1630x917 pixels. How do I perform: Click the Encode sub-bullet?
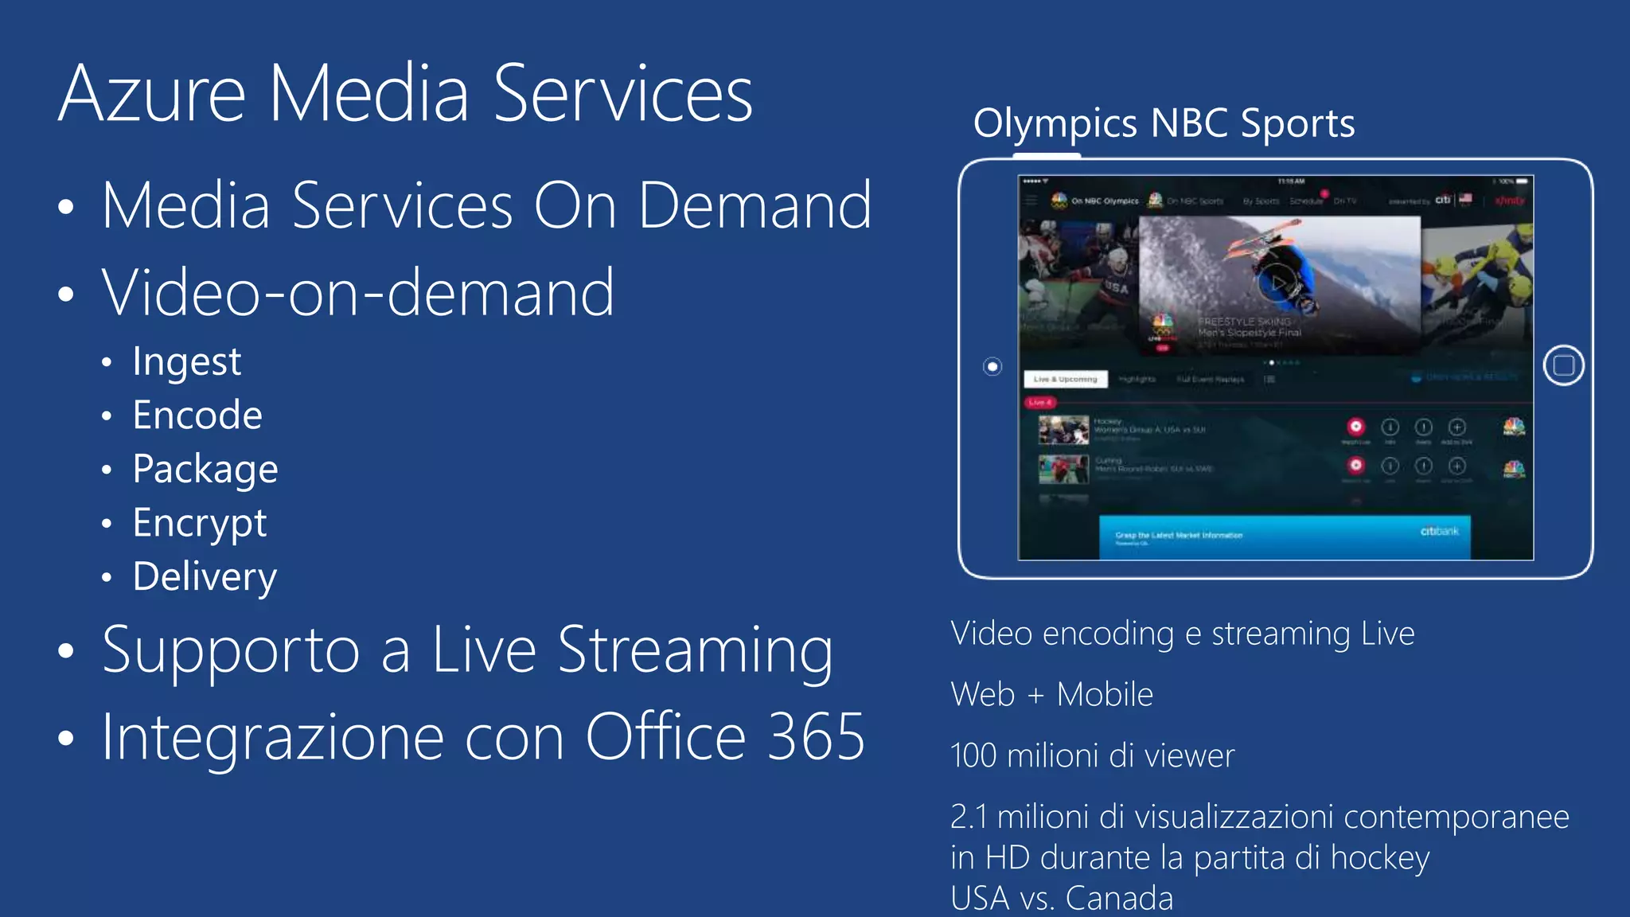[197, 415]
